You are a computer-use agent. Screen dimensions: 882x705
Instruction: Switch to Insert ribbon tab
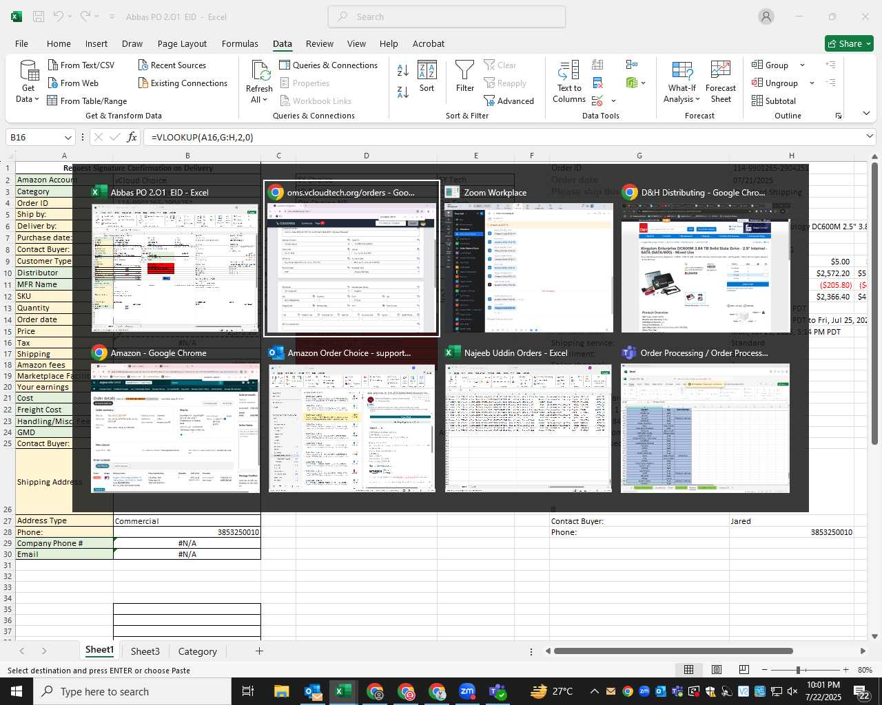click(96, 43)
